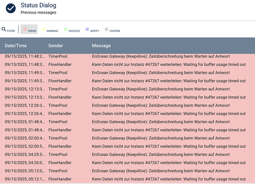Click the Status Dialog checkmark icon
Image resolution: width=255 pixels, height=189 pixels.
tap(11, 8)
